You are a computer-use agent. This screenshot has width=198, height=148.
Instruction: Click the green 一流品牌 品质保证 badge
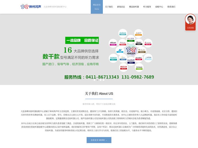tap(82, 40)
